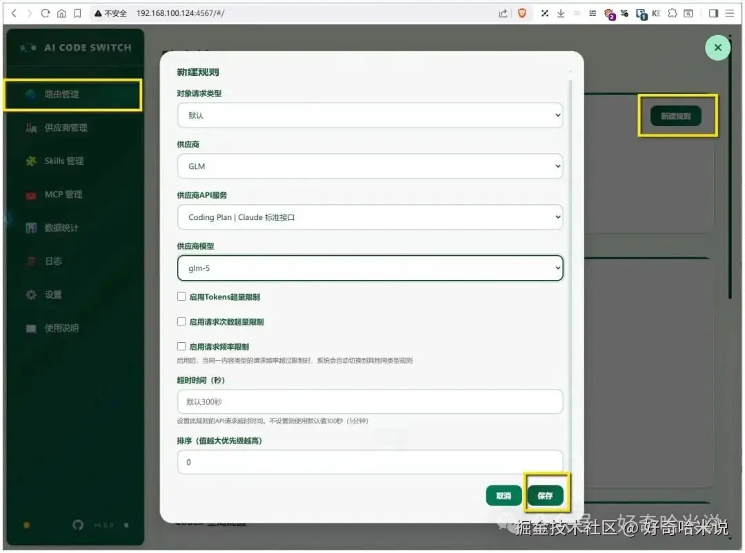This screenshot has height=553, width=745.
Task: Click the share icon in address bar
Action: pos(503,13)
